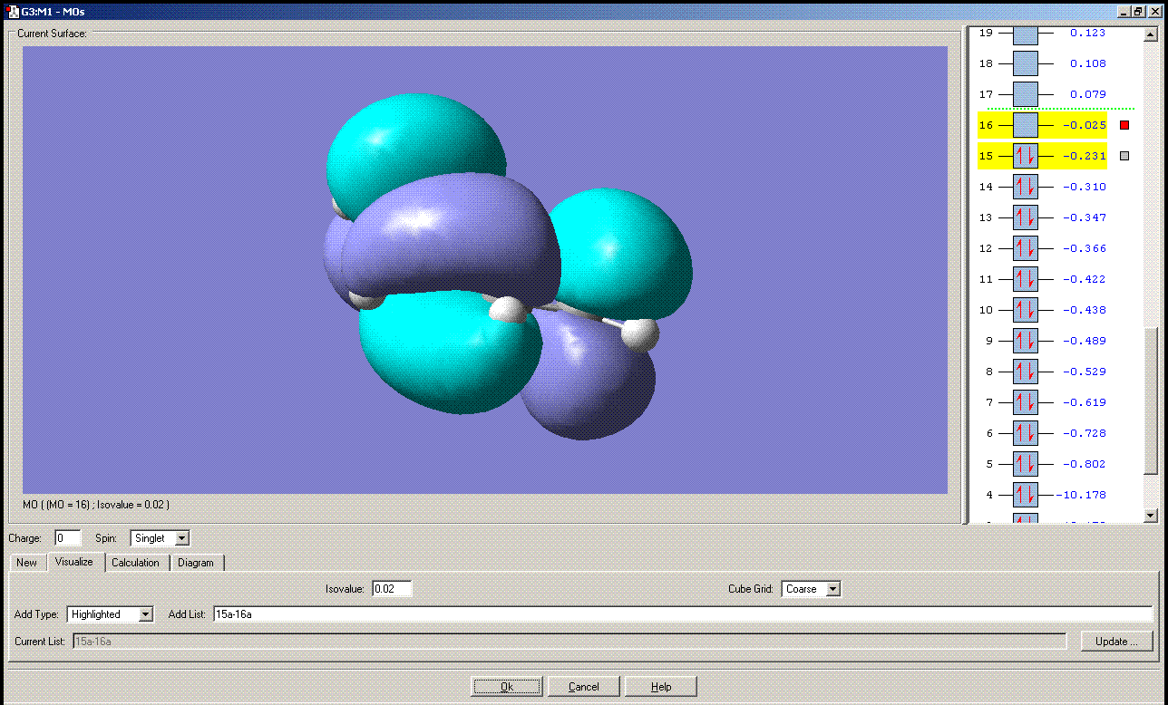Click orbital 19 empty box
1168x705 pixels.
pos(1025,34)
